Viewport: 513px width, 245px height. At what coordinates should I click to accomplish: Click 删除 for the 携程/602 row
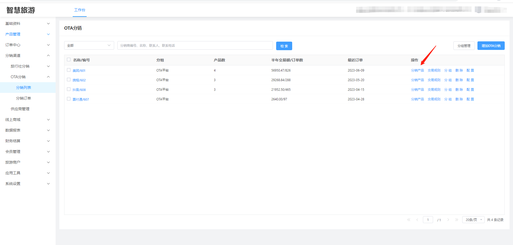(459, 80)
